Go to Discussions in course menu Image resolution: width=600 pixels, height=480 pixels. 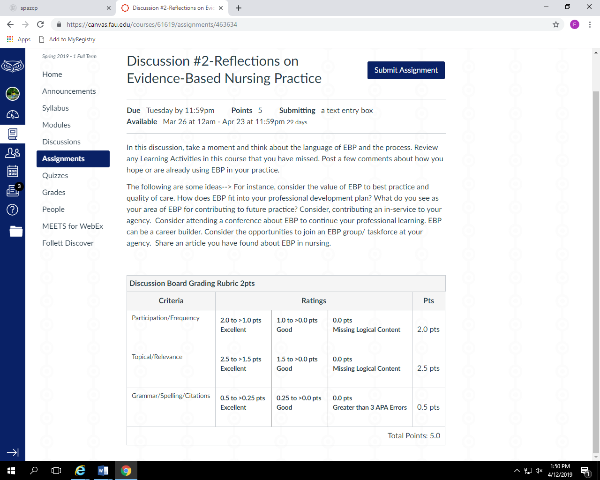tap(61, 142)
